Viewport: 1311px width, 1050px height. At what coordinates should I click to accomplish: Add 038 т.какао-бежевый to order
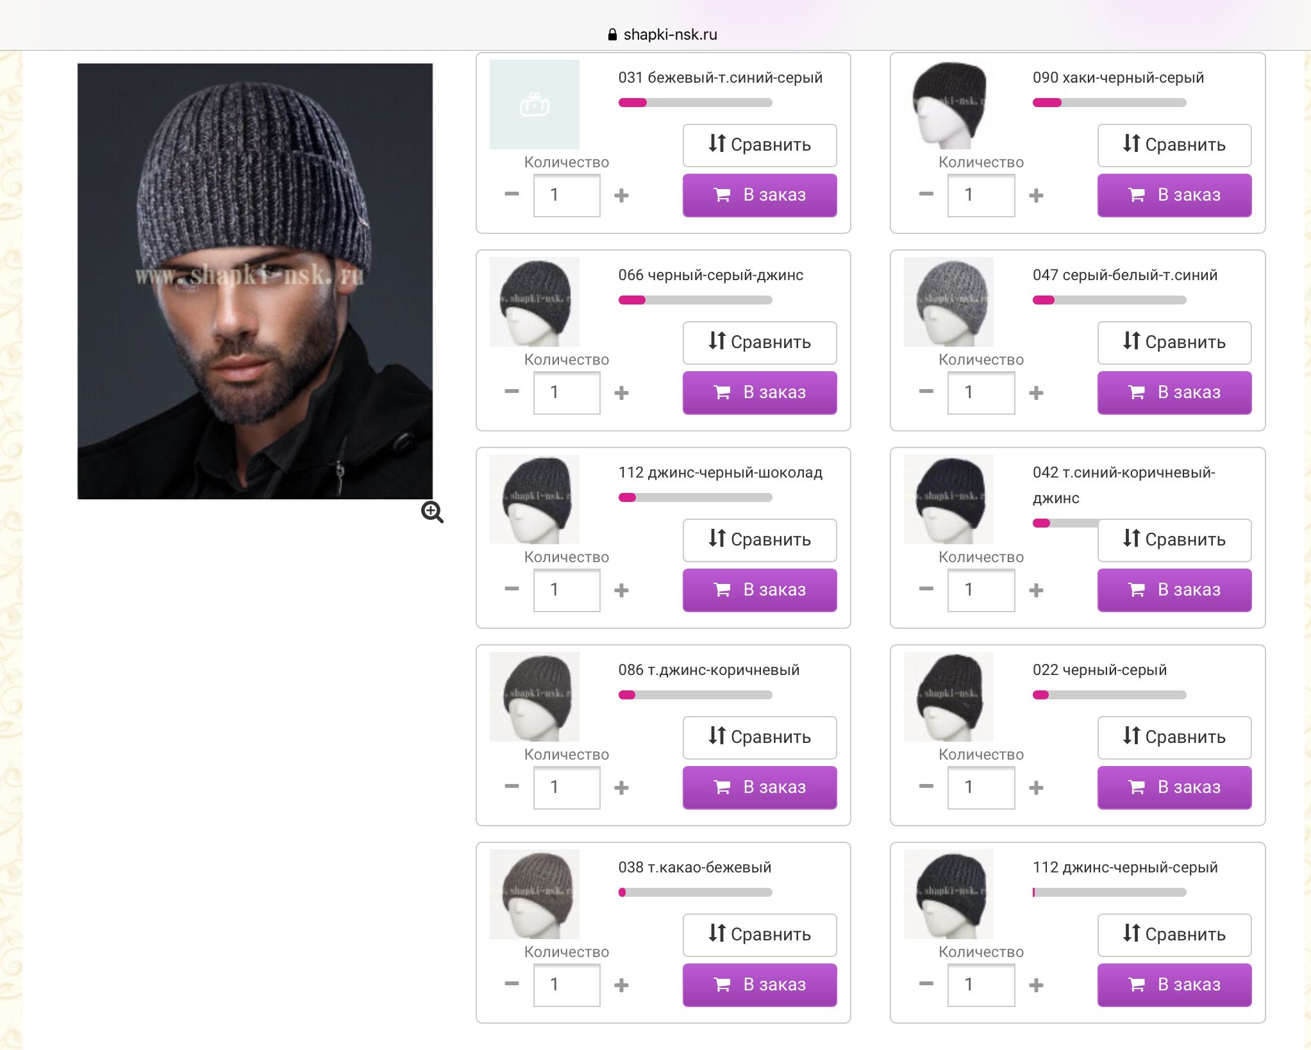pyautogui.click(x=760, y=985)
